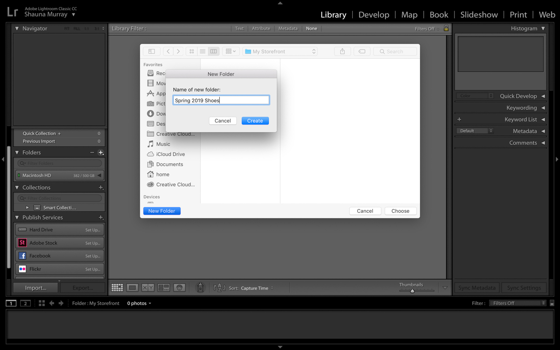Open Compare view (XY icon)

tap(148, 288)
